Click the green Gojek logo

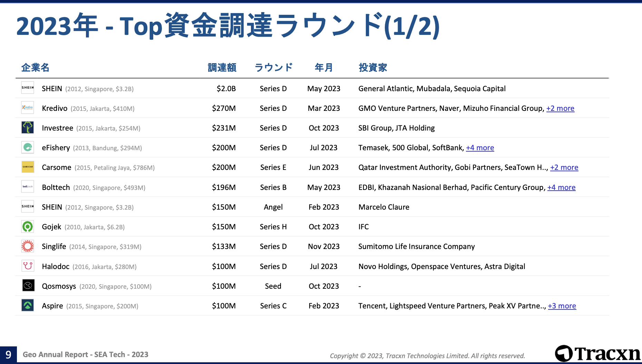28,226
